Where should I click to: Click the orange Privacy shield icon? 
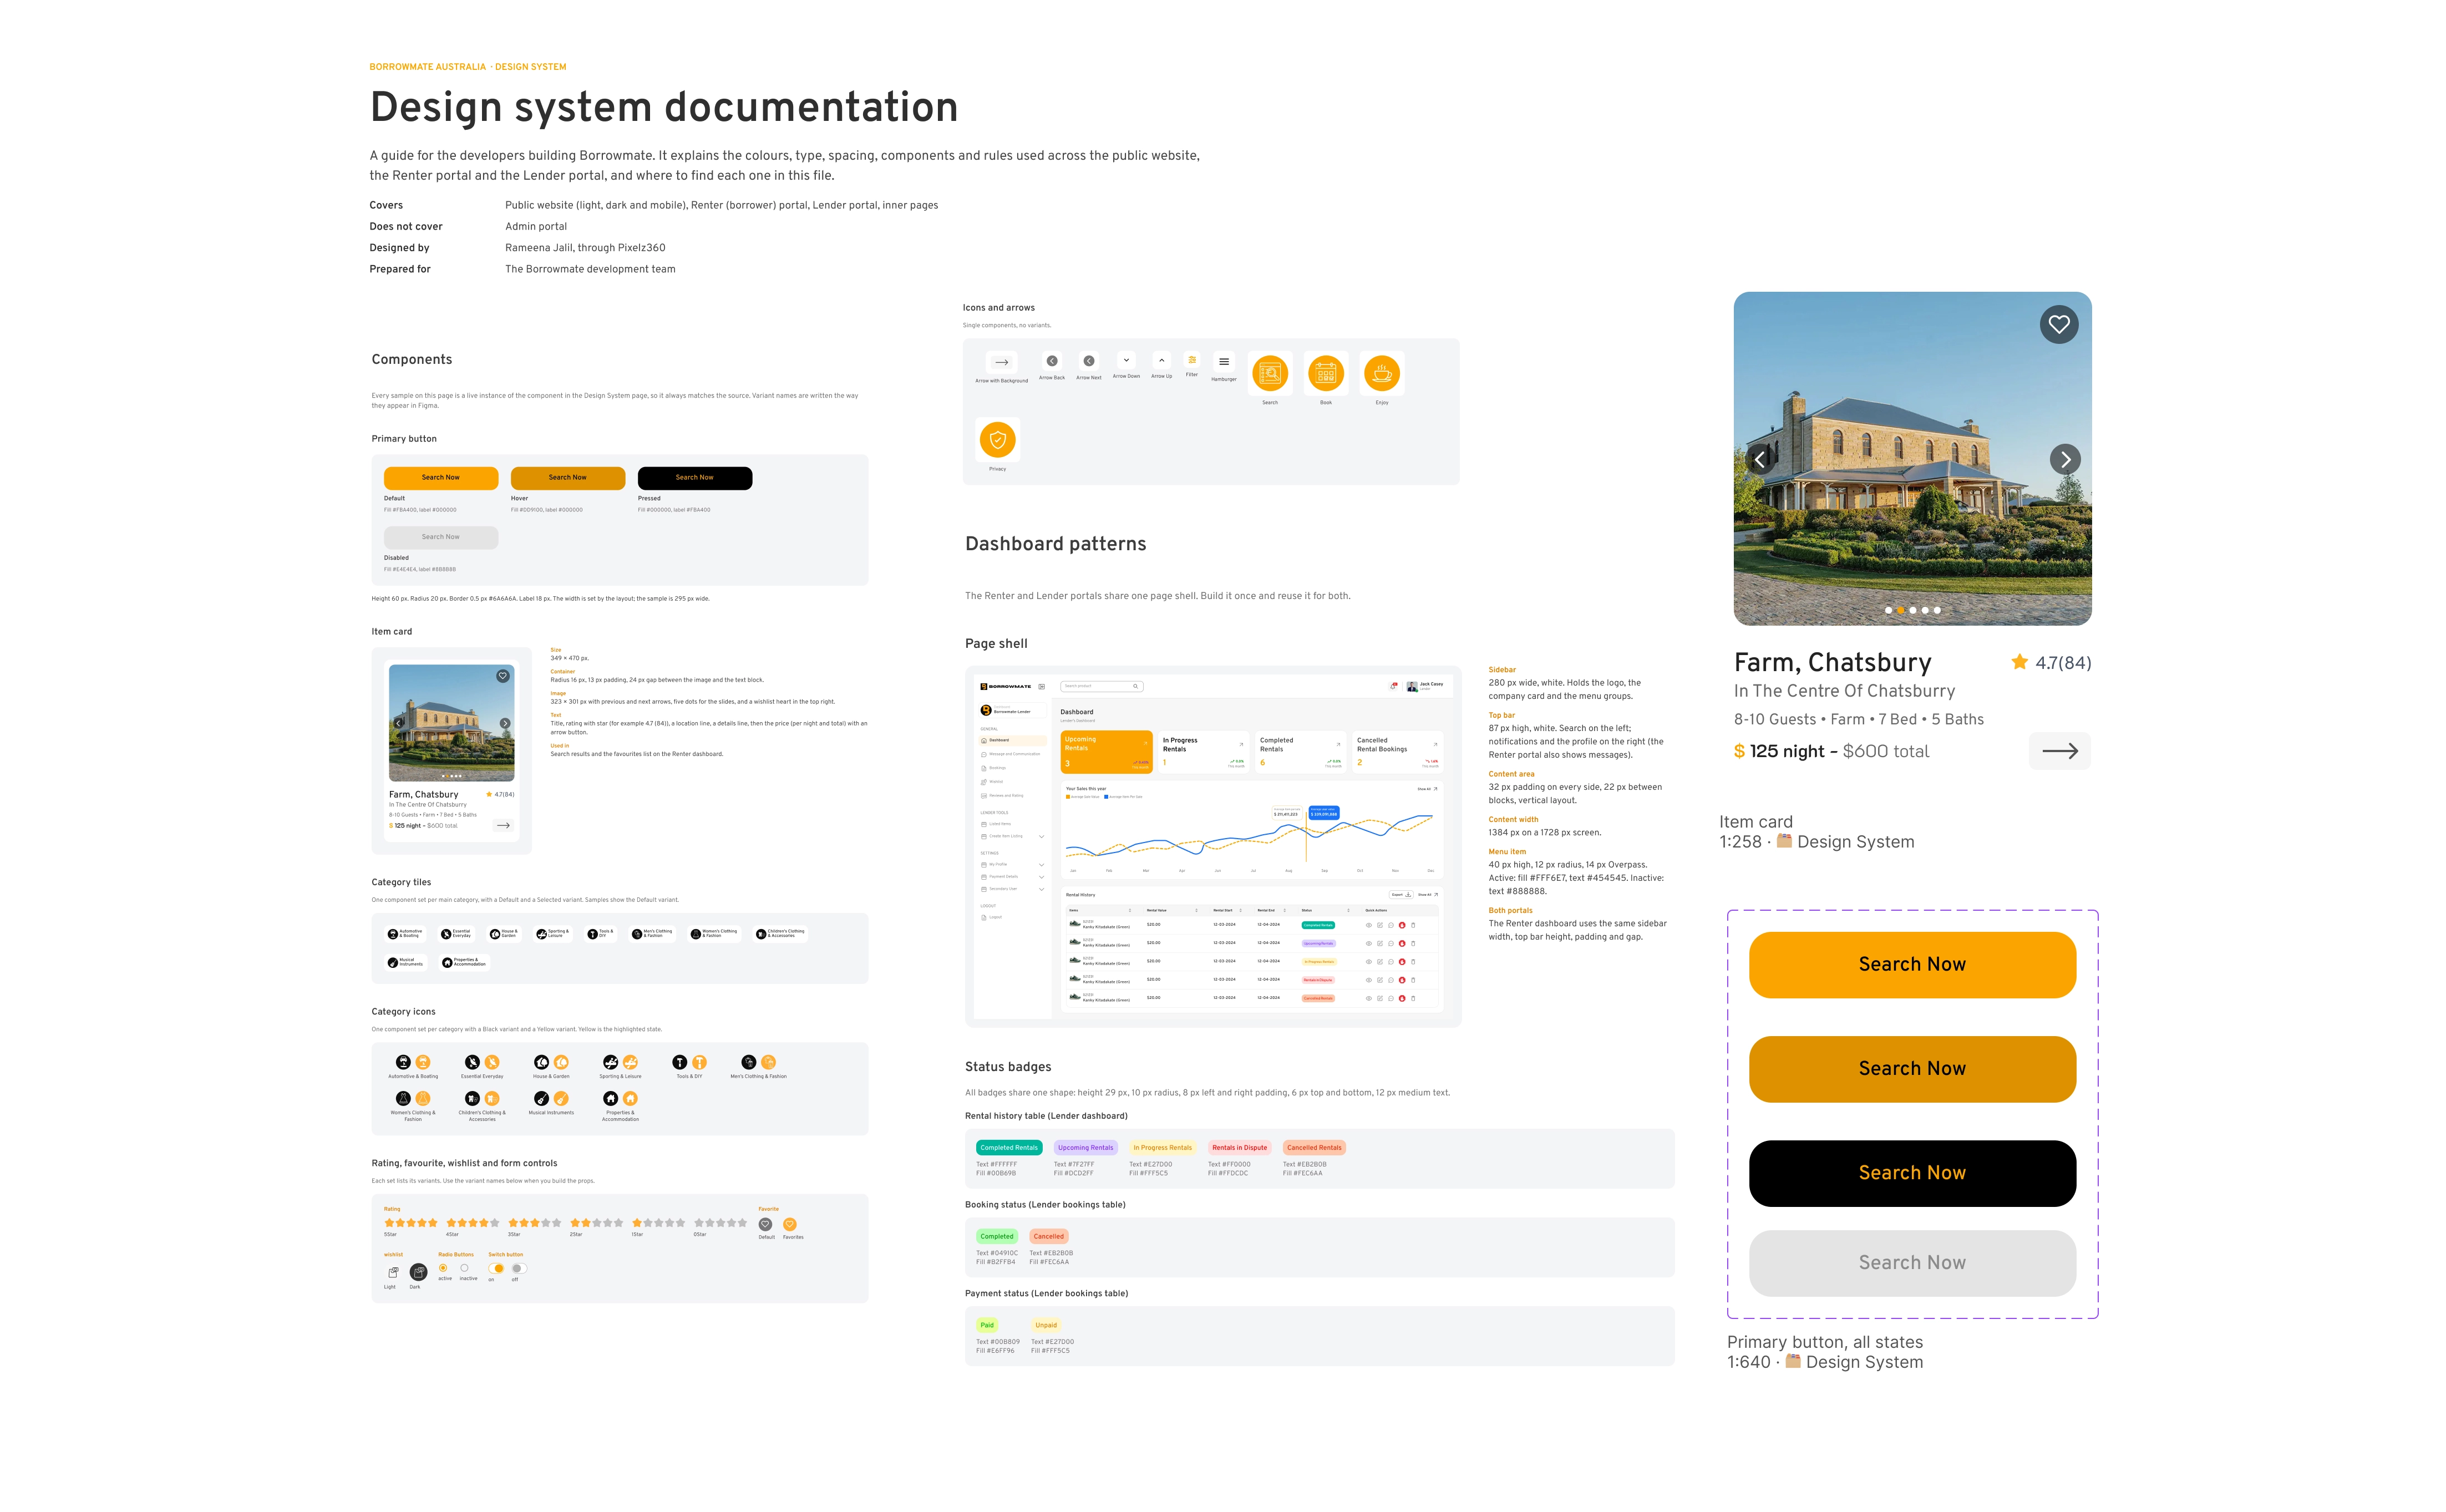[x=997, y=439]
